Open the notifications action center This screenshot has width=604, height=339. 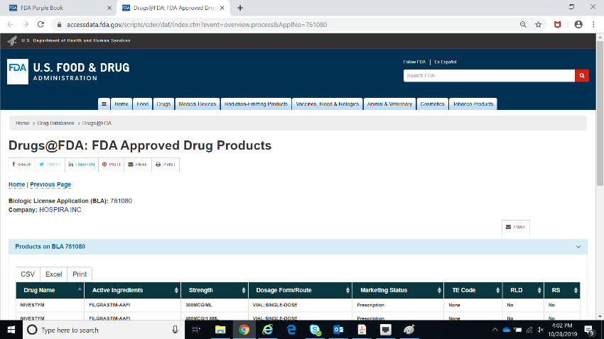[x=588, y=330]
